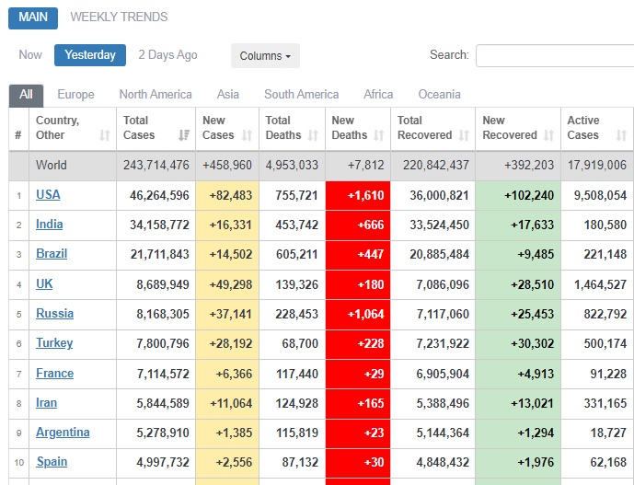The image size is (634, 485).
Task: Sort by Total Cases column sort icon
Action: (x=183, y=135)
